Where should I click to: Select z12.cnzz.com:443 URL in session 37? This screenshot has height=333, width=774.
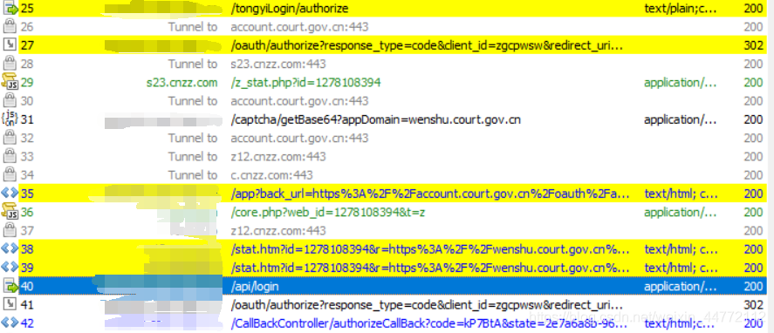278,230
